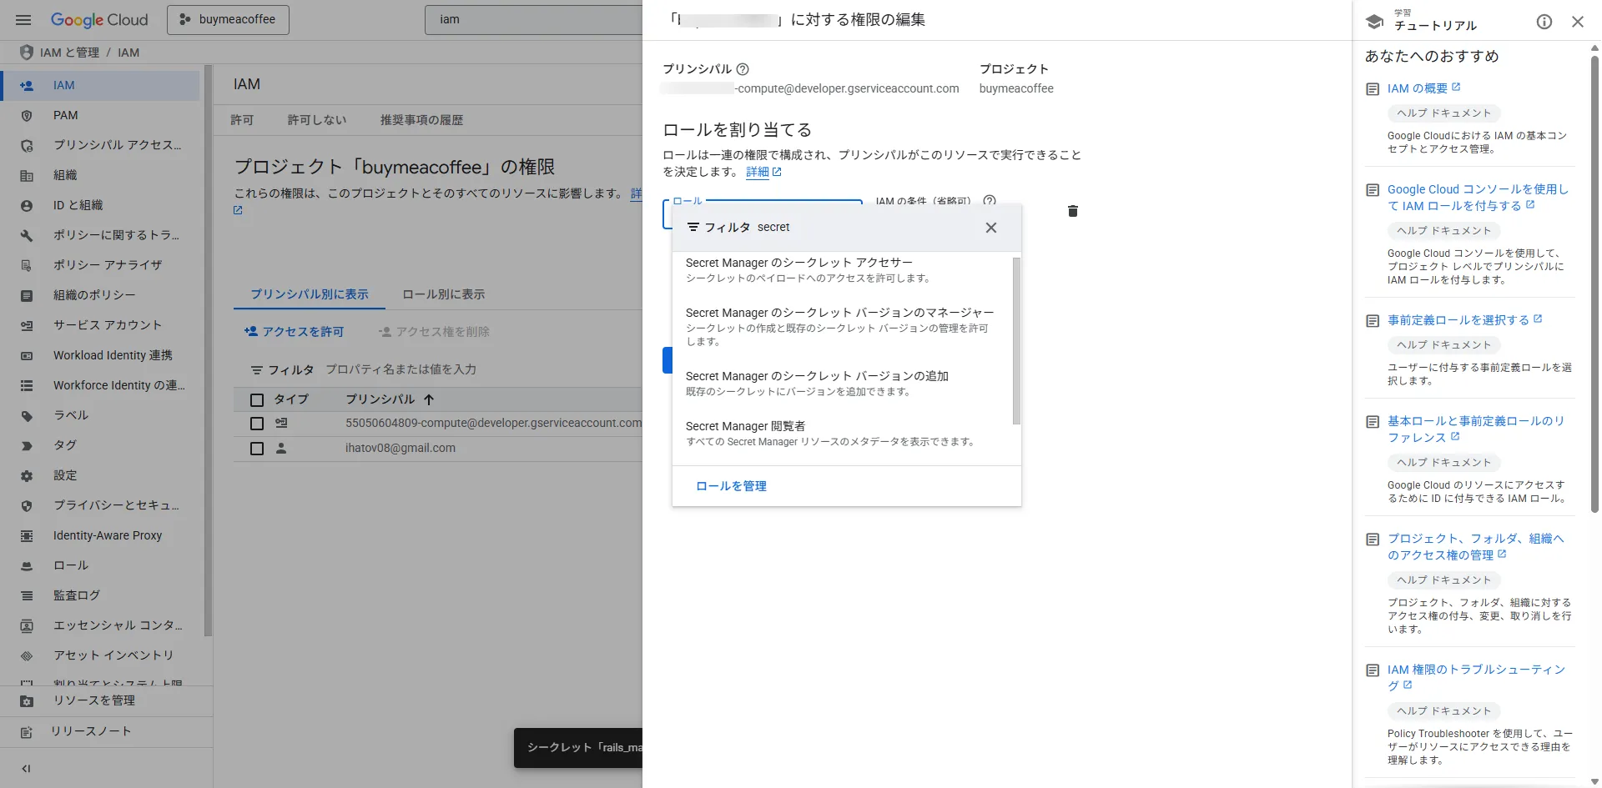Open PAM in the sidebar

coord(100,115)
